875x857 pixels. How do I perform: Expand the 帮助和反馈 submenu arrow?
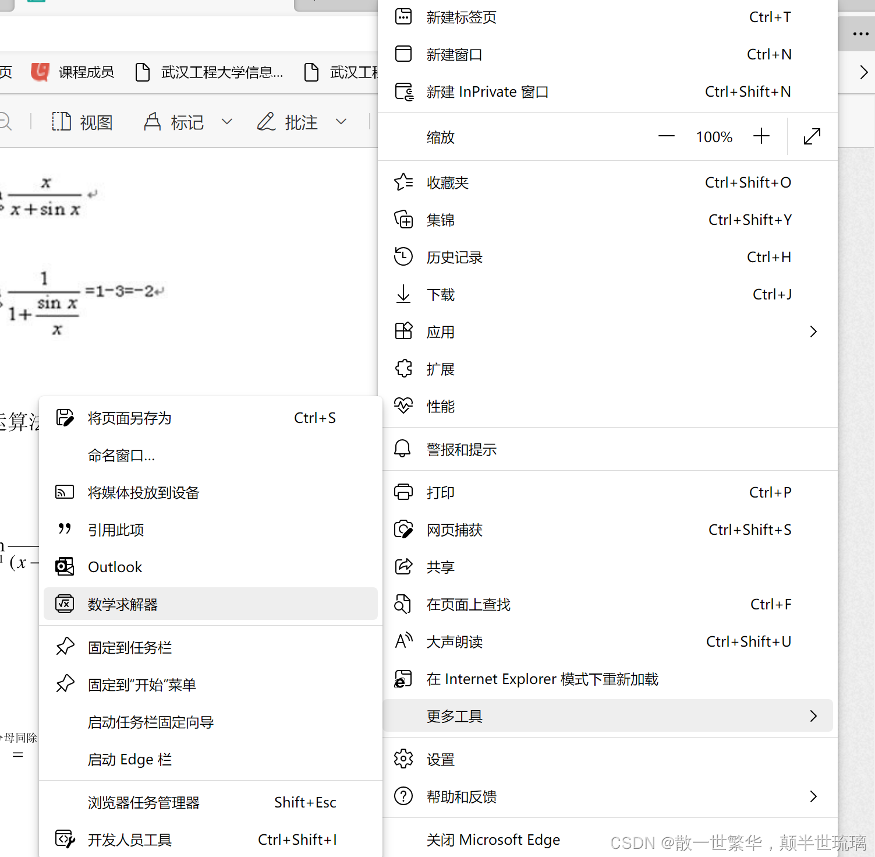(x=814, y=796)
